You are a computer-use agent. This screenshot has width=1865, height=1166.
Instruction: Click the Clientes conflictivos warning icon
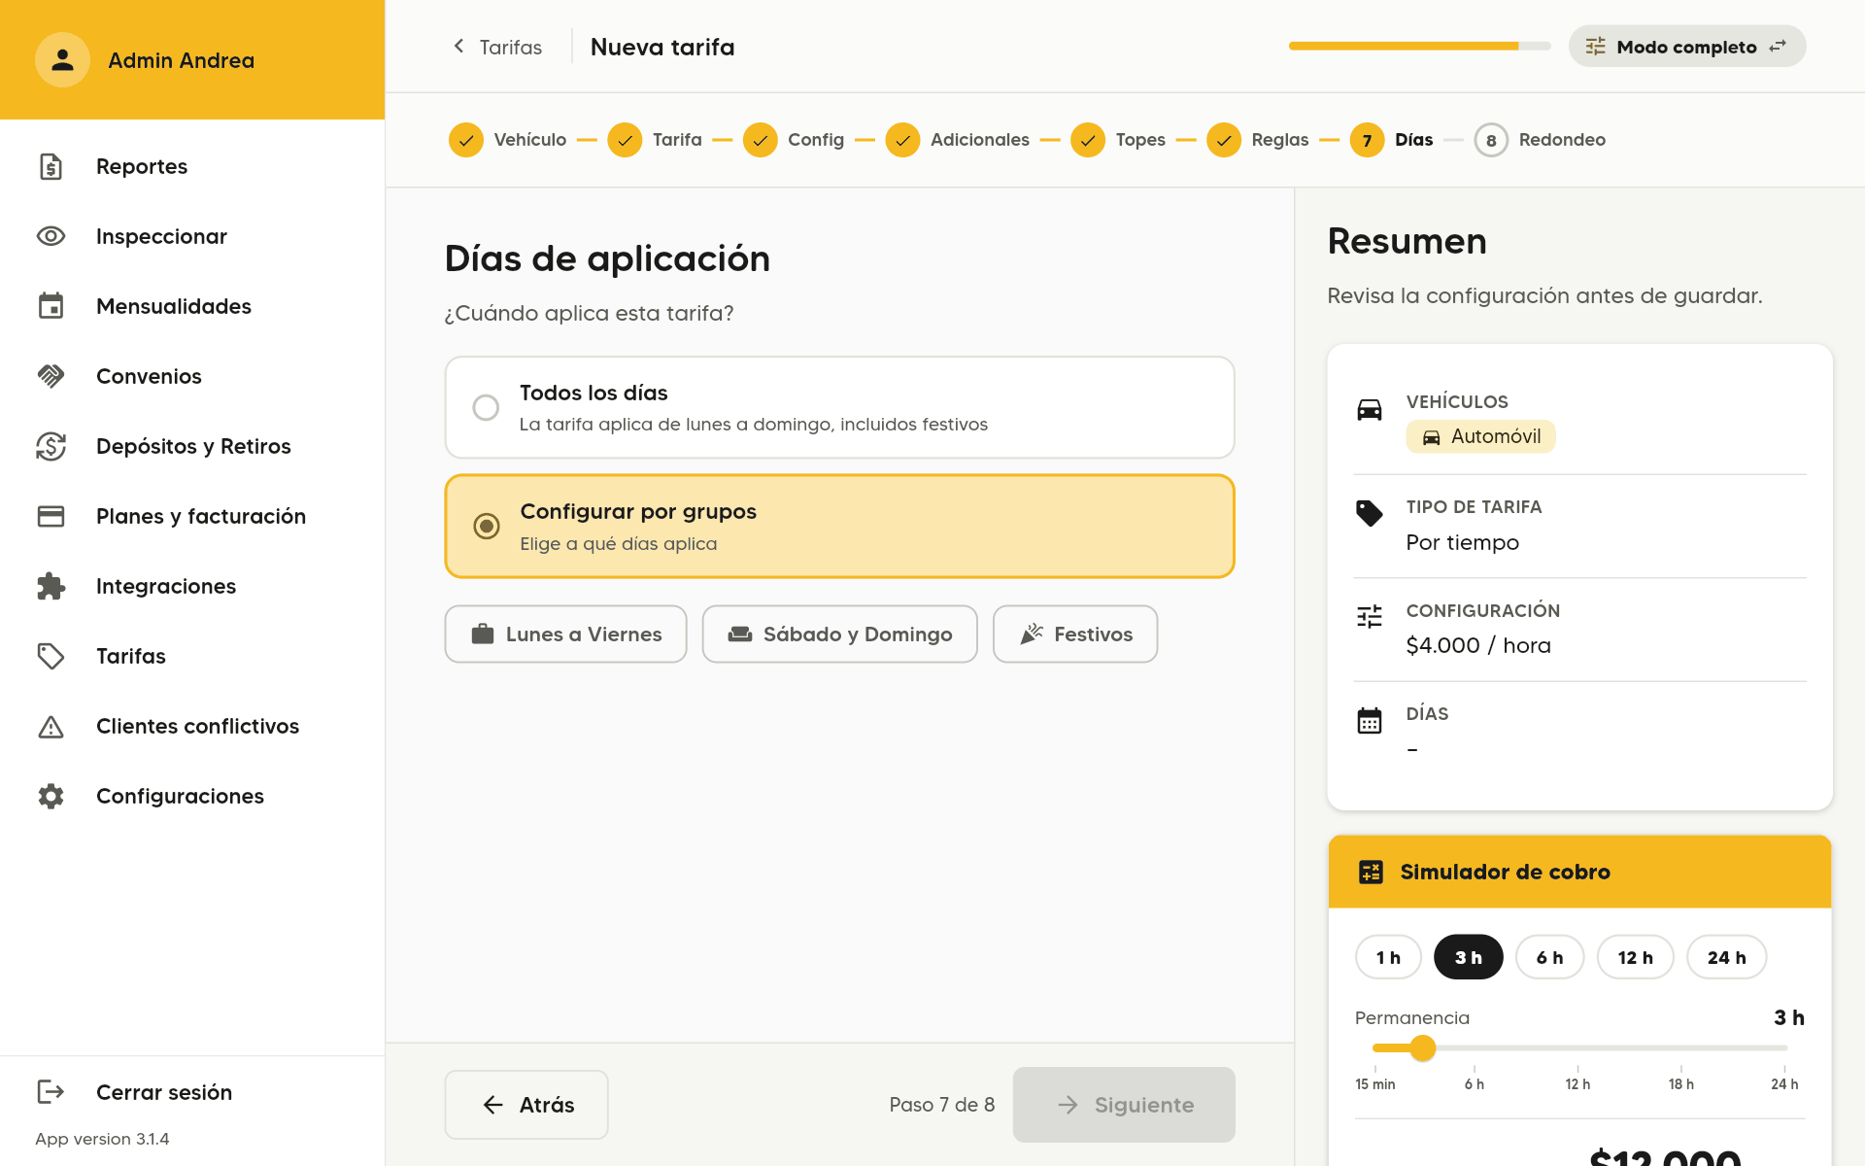(x=51, y=726)
